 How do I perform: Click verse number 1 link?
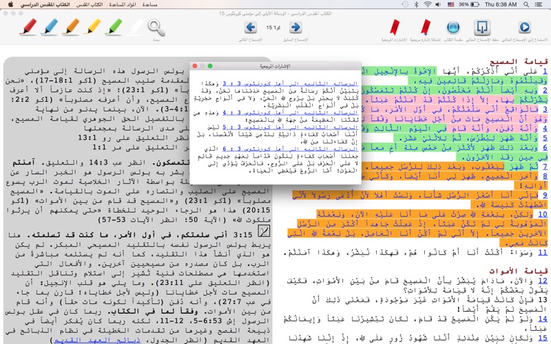pyautogui.click(x=544, y=72)
